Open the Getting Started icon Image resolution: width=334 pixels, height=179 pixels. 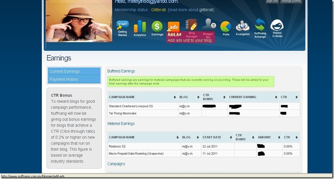coord(122,28)
